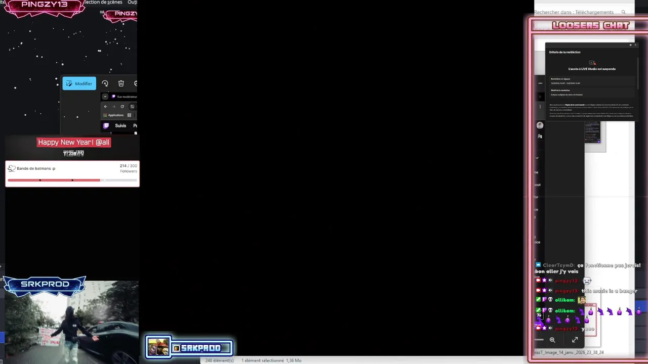Viewport: 648px width, 364px height.
Task: Expand the down chevron in left sidebar
Action: click(x=537, y=158)
